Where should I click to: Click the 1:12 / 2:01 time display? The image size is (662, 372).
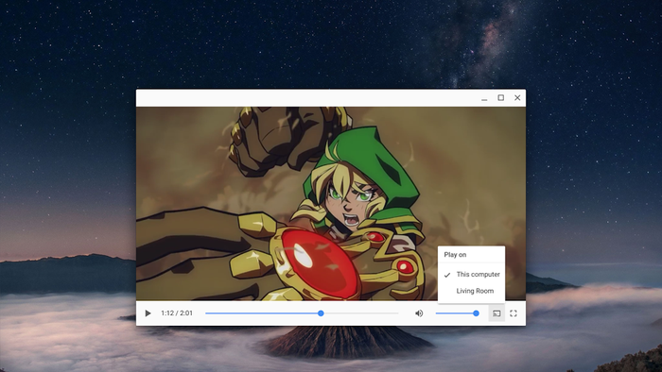pos(177,313)
